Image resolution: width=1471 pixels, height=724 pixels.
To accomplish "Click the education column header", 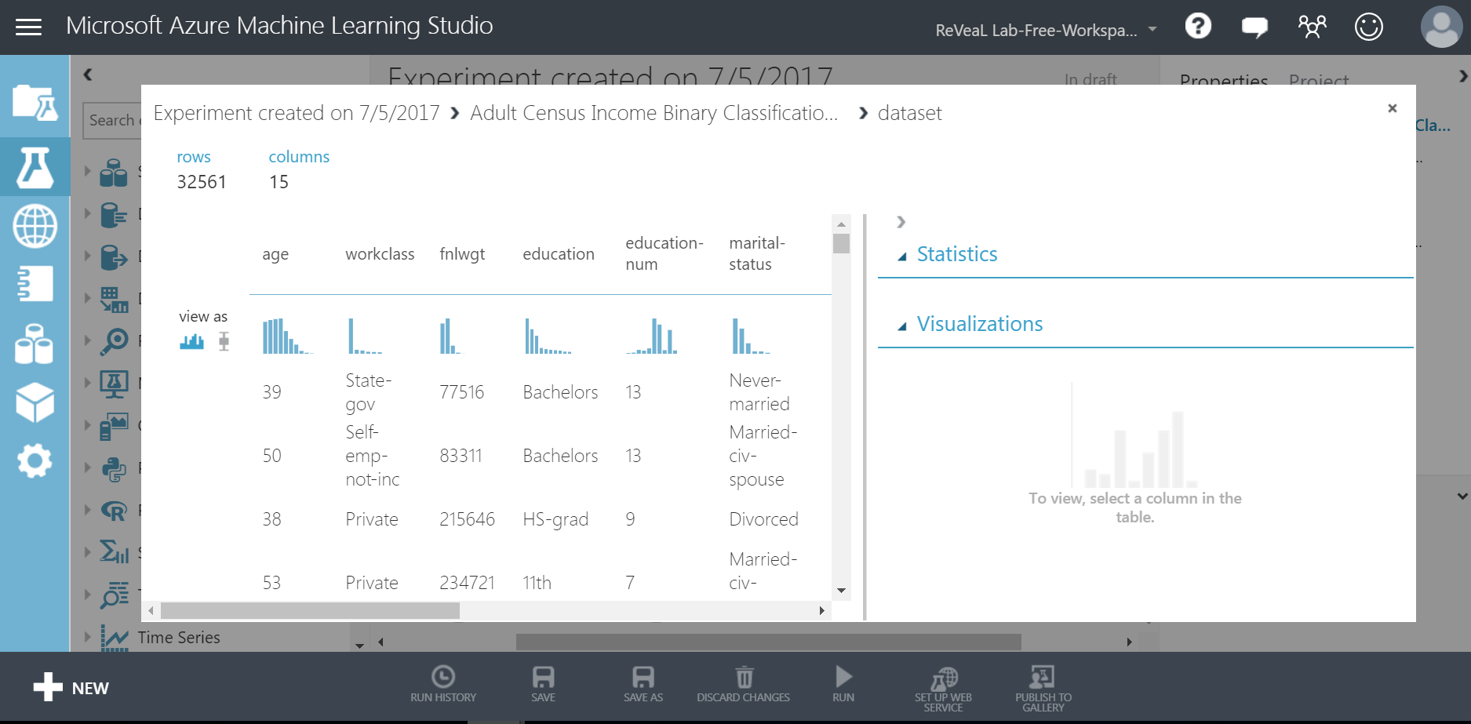I will [559, 254].
